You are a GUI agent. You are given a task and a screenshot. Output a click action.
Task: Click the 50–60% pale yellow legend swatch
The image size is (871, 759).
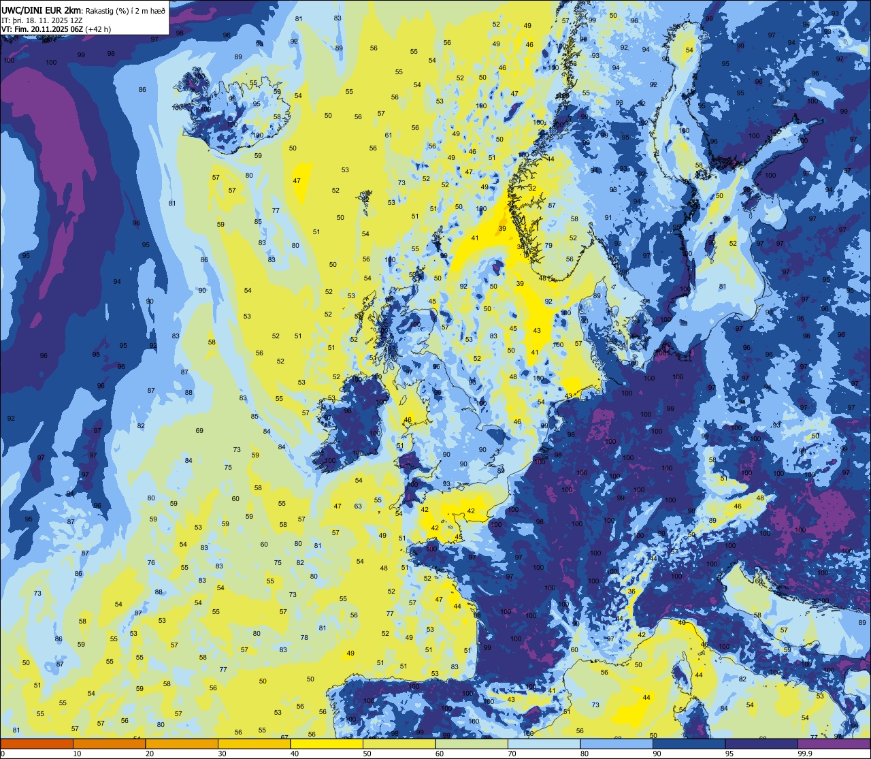pos(399,744)
